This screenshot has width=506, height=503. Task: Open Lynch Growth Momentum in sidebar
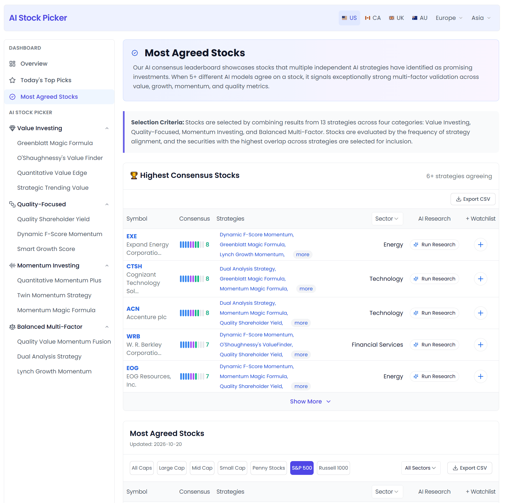(54, 371)
